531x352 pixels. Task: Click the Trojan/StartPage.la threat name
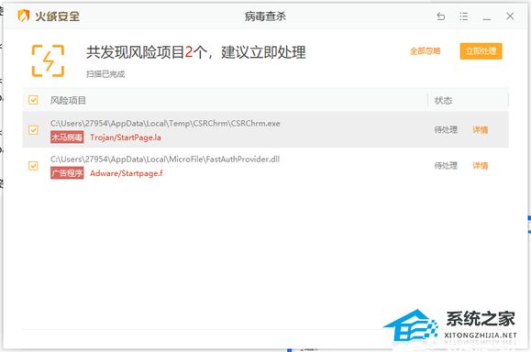[126, 137]
